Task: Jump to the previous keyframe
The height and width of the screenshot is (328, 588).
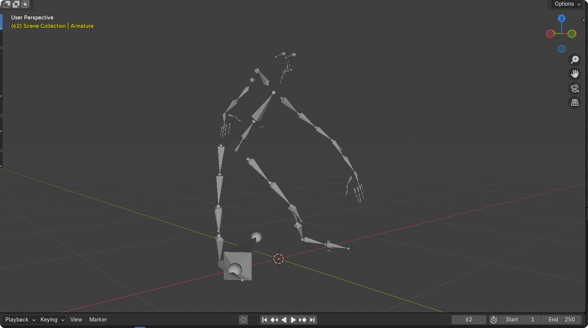Action: pos(274,320)
